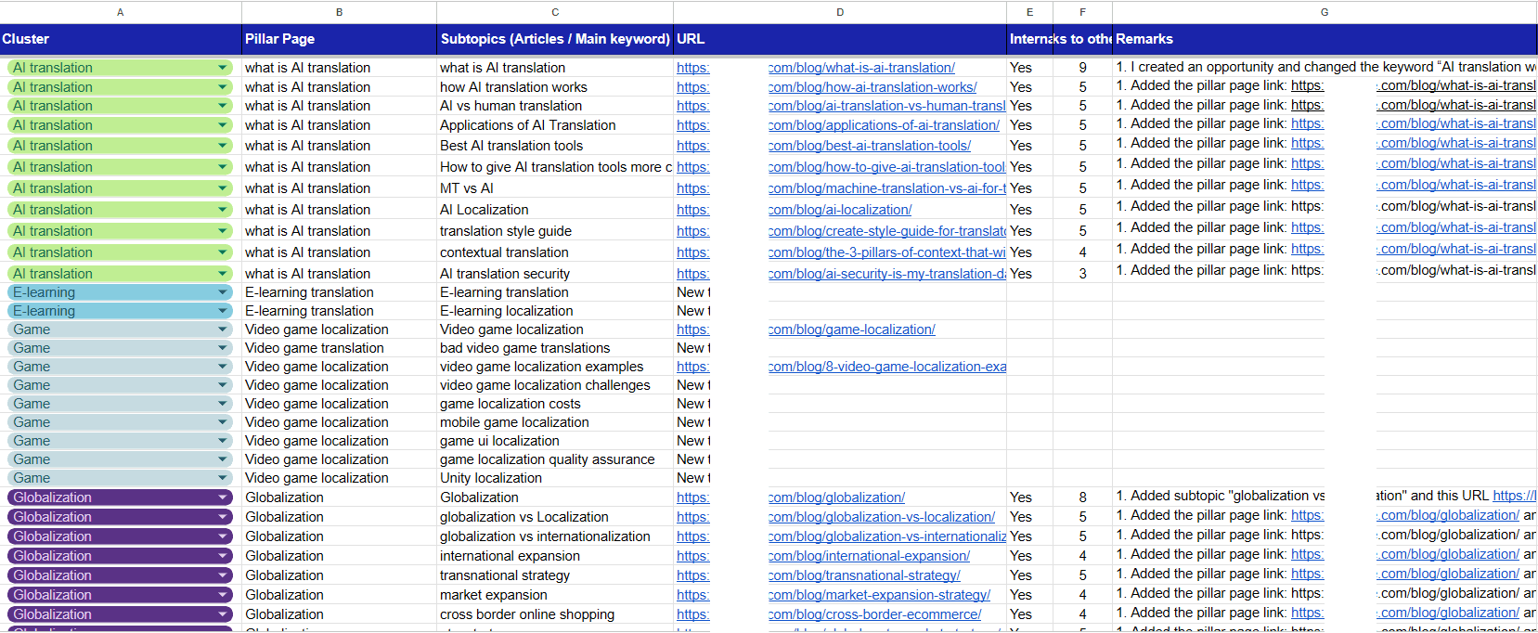Select the internal links cell showing 9

(x=1082, y=68)
